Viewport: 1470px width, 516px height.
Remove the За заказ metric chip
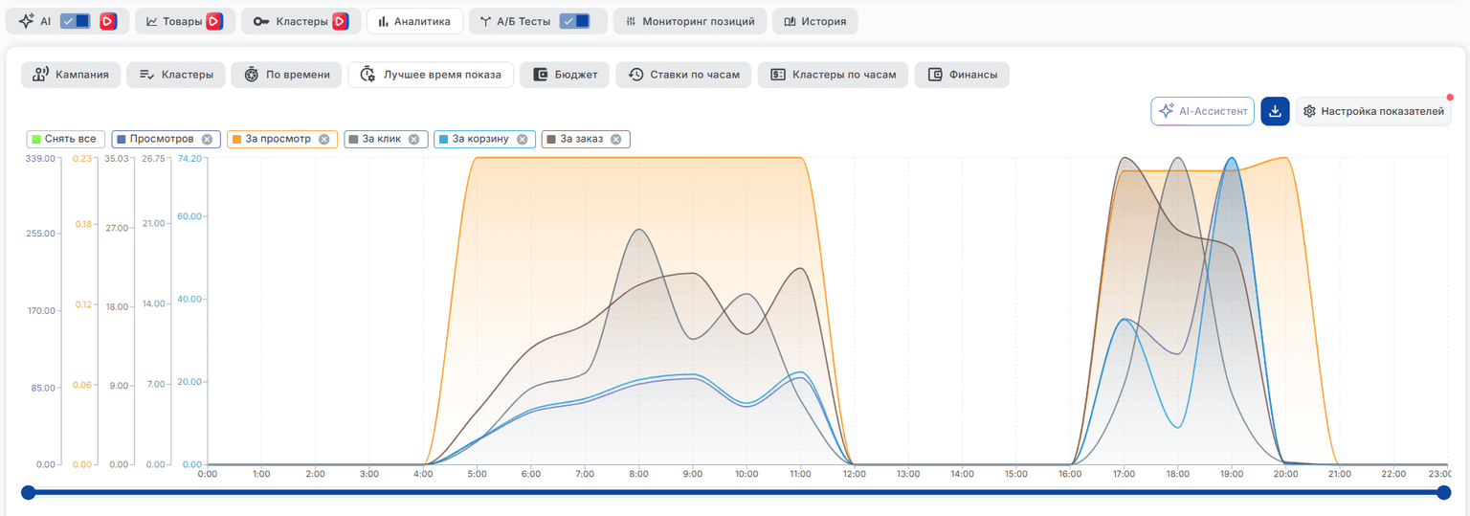[615, 139]
